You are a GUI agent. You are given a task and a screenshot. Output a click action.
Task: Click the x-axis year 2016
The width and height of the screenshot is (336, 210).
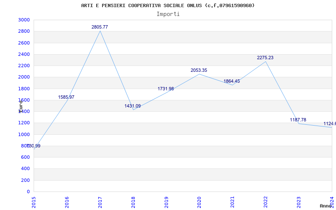[x=67, y=202]
